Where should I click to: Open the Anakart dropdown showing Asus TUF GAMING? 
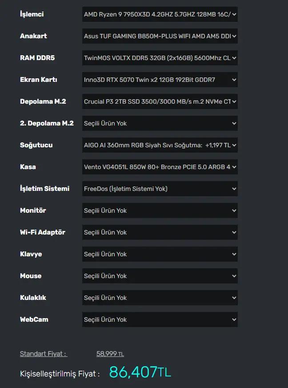(x=160, y=36)
